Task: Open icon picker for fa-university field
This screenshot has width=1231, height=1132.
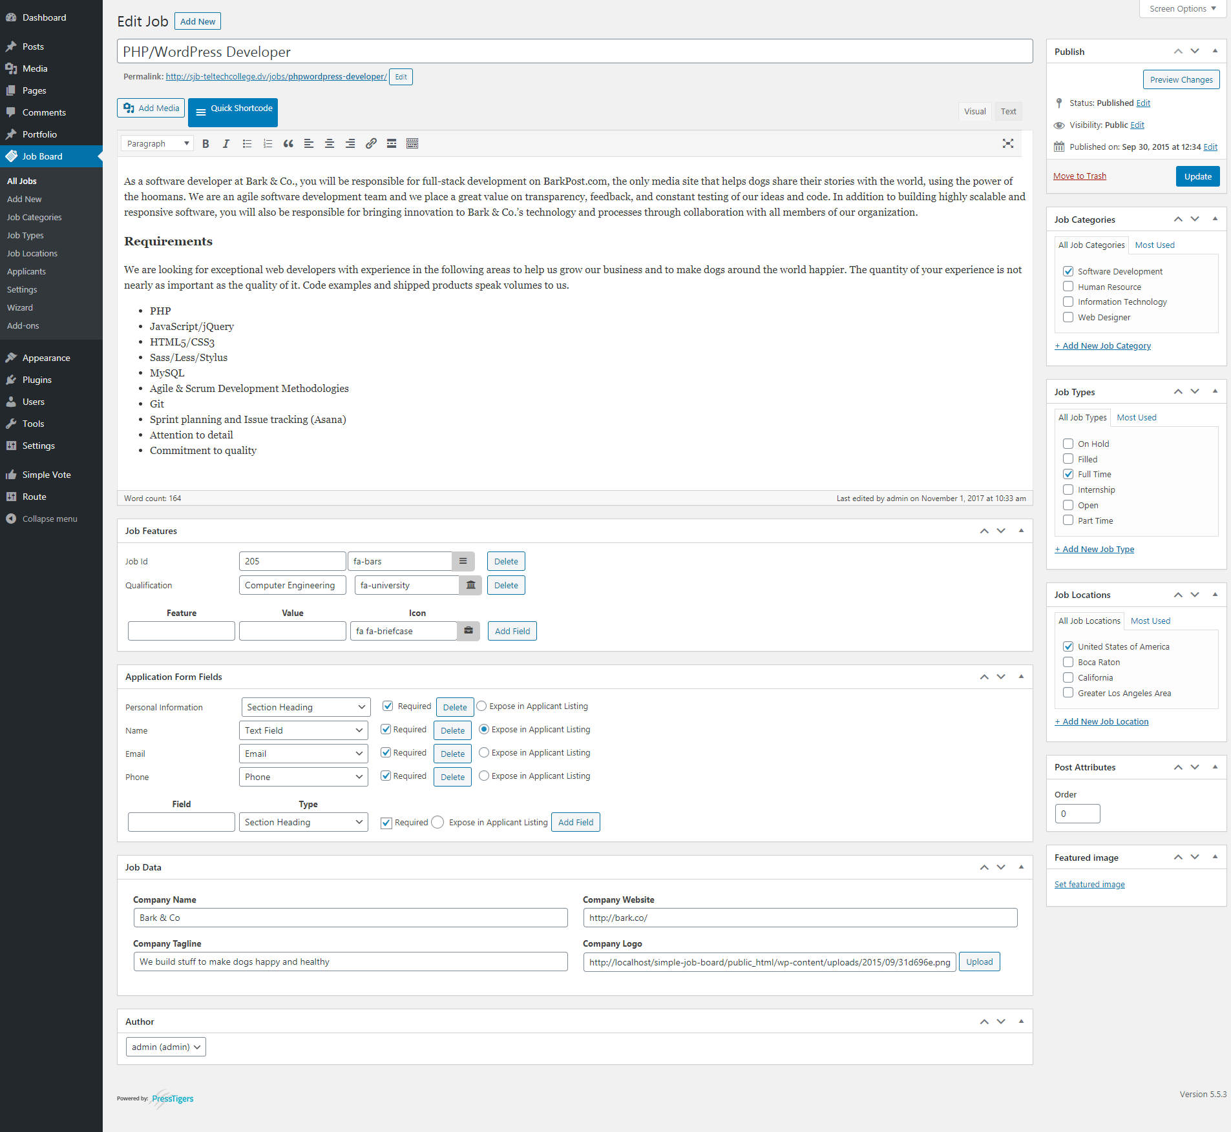Action: pos(470,585)
